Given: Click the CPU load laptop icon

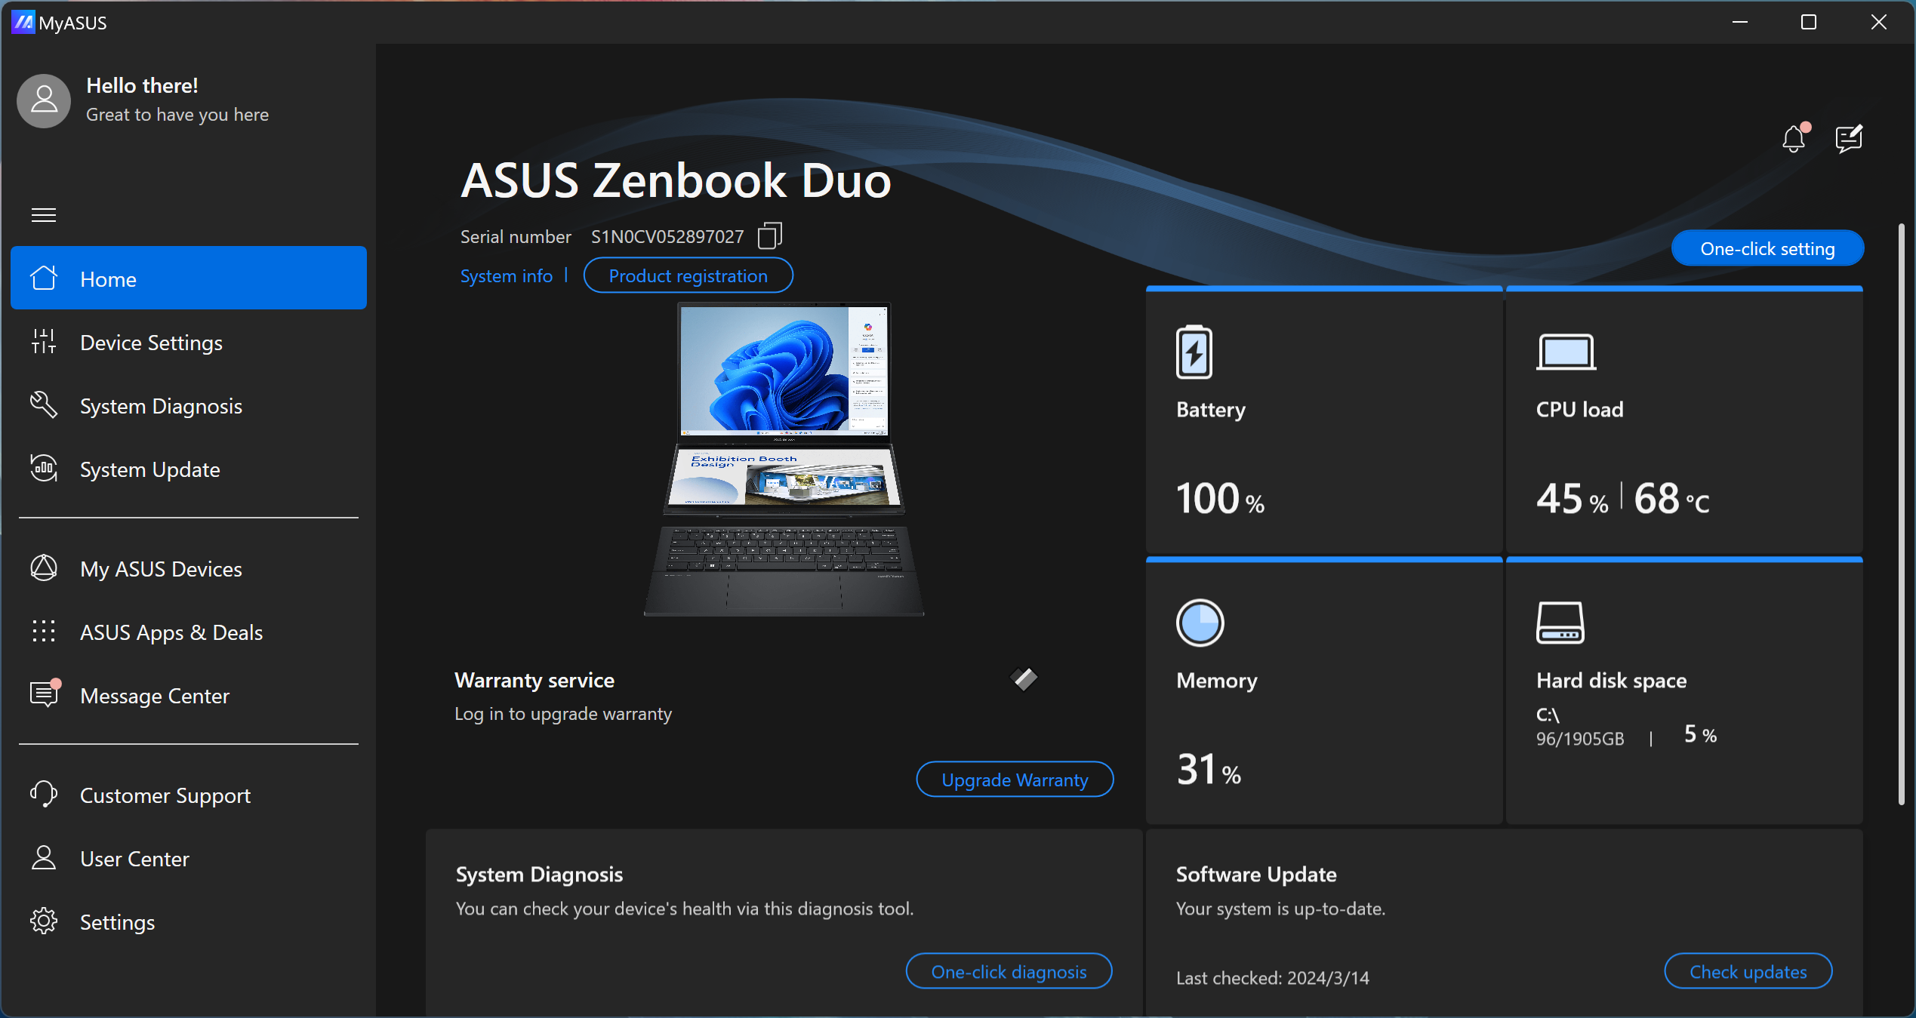Looking at the screenshot, I should pyautogui.click(x=1566, y=352).
